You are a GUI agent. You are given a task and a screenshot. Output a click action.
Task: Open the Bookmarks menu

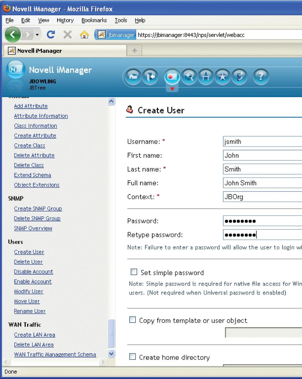click(x=94, y=20)
